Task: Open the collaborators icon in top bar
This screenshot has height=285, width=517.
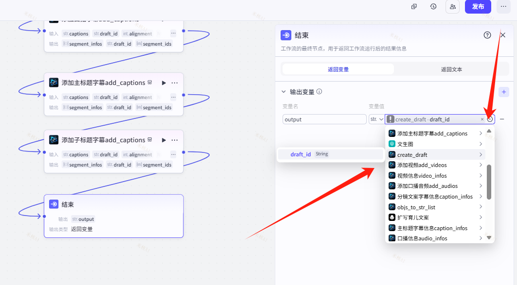Action: 452,7
